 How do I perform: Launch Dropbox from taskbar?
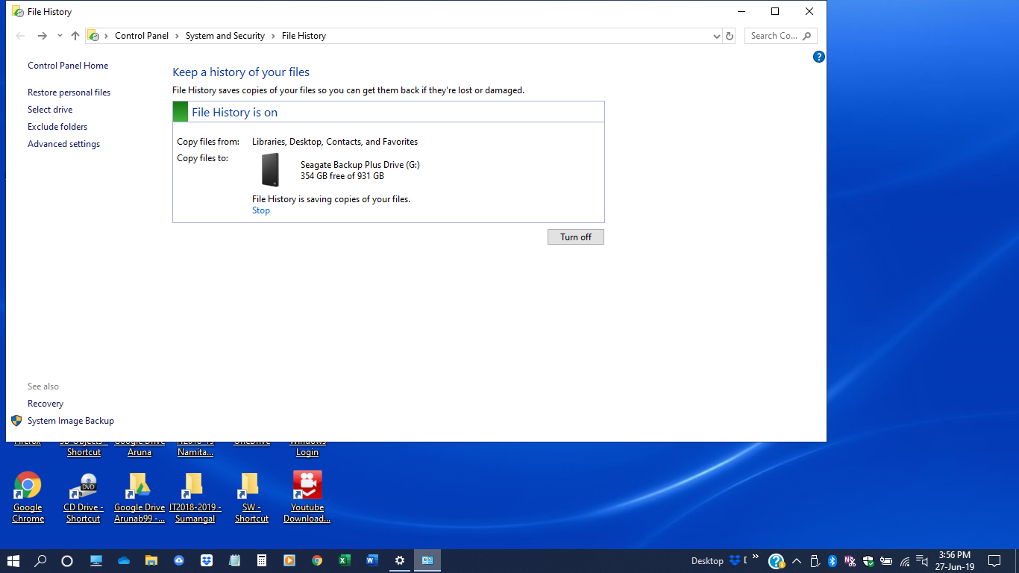[x=207, y=560]
